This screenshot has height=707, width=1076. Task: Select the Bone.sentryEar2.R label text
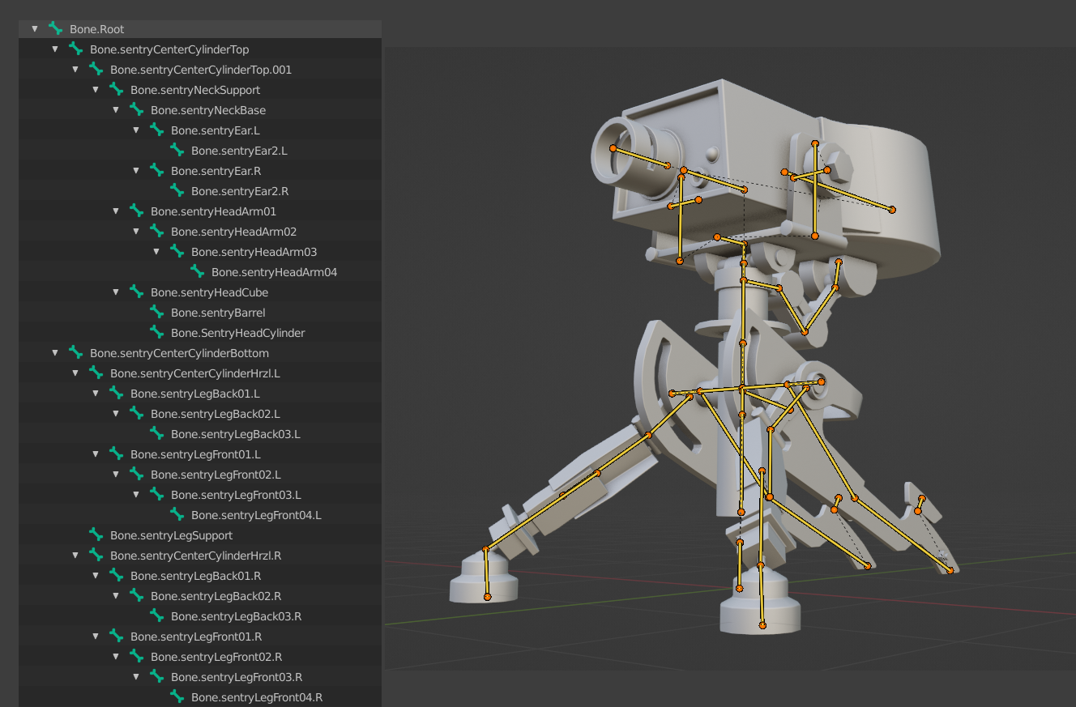pyautogui.click(x=240, y=191)
